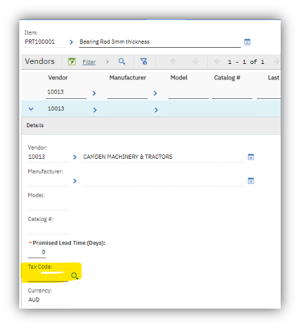Toggle the Vendors filter row icon
The image size is (300, 328).
(x=71, y=62)
